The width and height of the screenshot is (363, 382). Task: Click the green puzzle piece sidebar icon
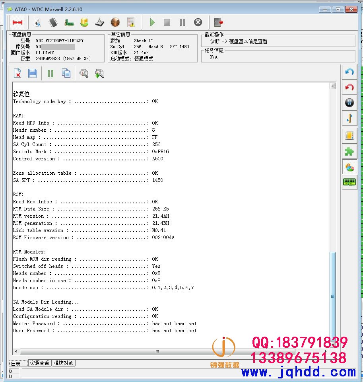(x=349, y=151)
